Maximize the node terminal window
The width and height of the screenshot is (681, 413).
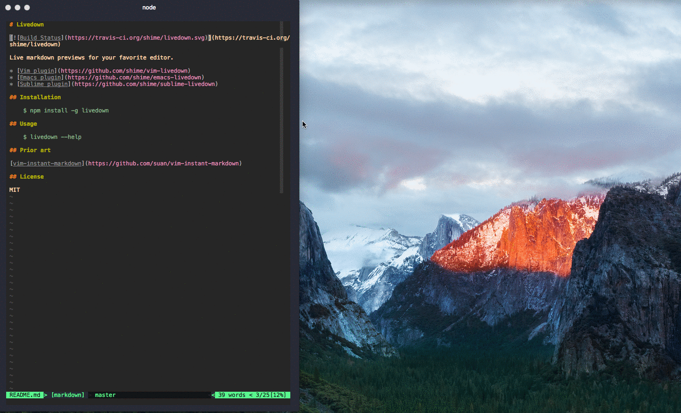[27, 8]
